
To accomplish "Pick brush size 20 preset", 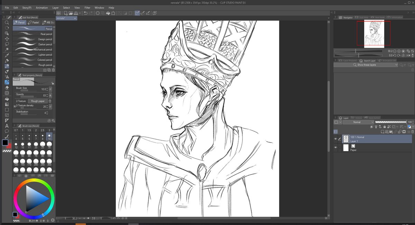I will [x=36, y=145].
